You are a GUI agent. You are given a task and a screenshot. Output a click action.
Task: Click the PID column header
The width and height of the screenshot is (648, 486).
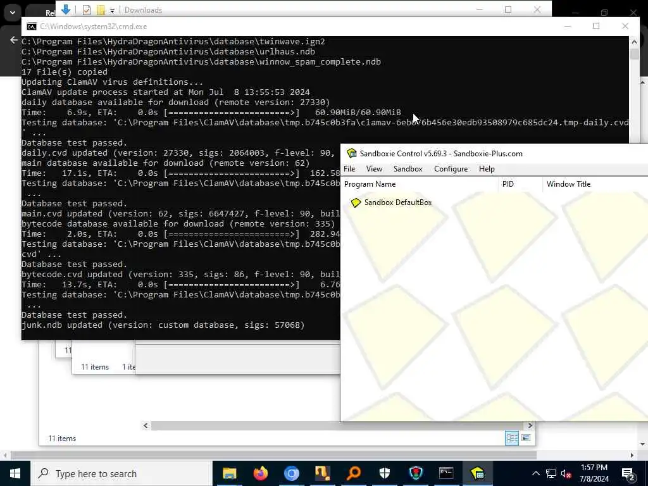point(521,184)
